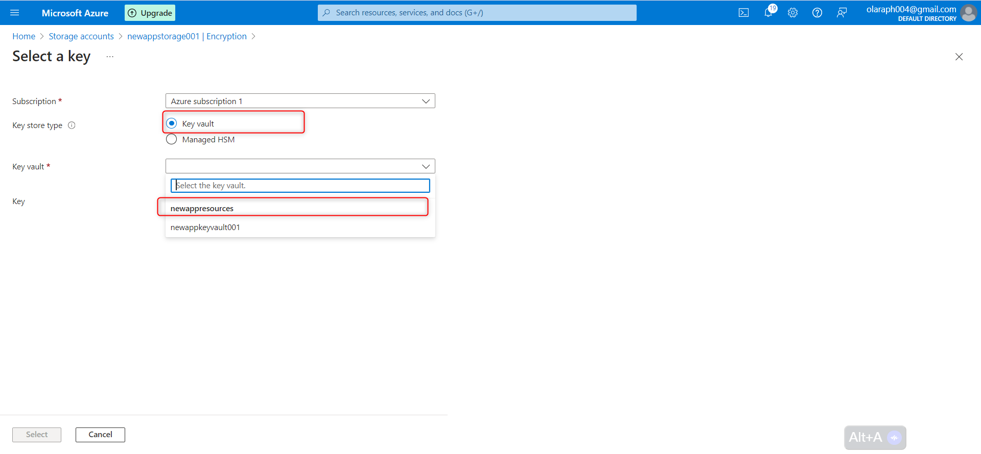The width and height of the screenshot is (981, 454).
Task: Collapse the Key vault dropdown
Action: (300, 166)
